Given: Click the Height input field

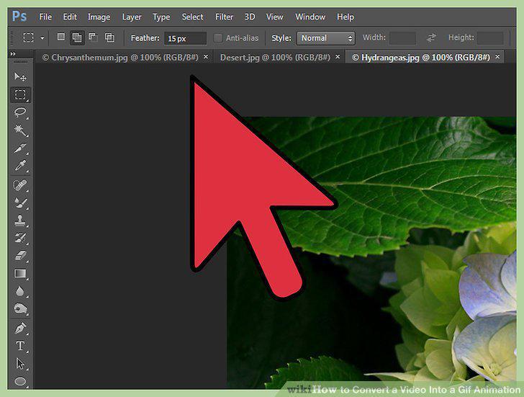Looking at the screenshot, I should [490, 38].
